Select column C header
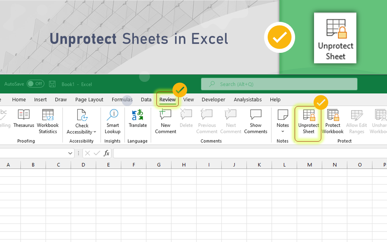 click(58, 165)
